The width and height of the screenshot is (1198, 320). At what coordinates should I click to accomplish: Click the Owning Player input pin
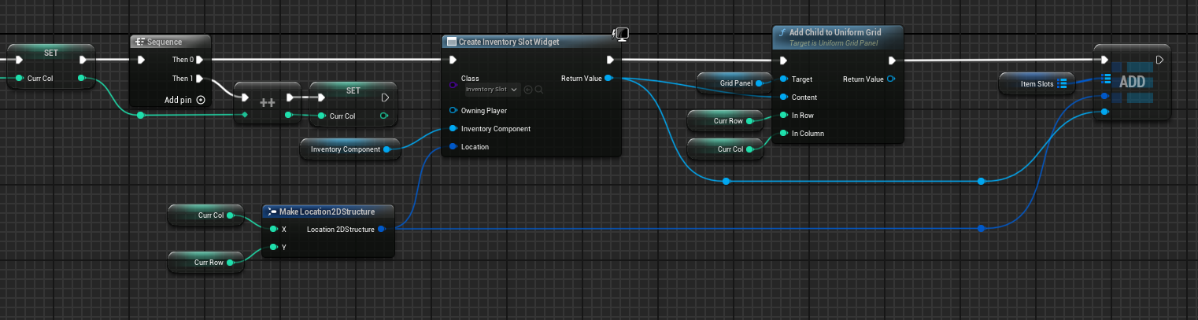point(453,111)
